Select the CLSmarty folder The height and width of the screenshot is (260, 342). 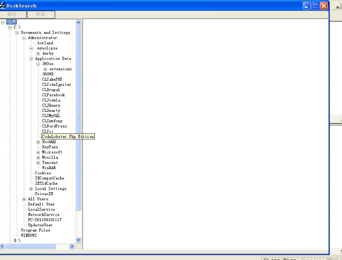click(x=51, y=111)
